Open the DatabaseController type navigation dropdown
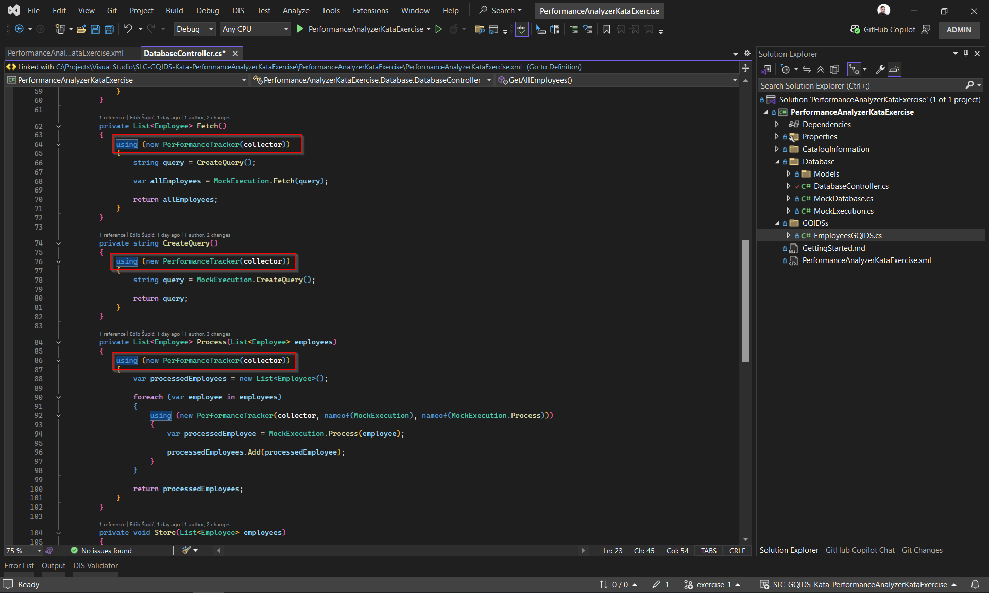The image size is (989, 593). coord(372,80)
